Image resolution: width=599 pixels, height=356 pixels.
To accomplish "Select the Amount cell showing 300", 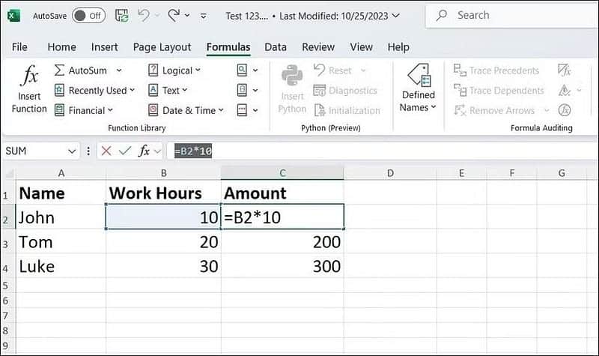I will pyautogui.click(x=282, y=266).
